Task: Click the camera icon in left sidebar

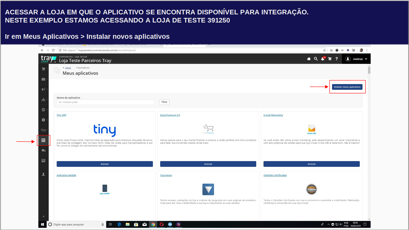Action: pyautogui.click(x=43, y=79)
